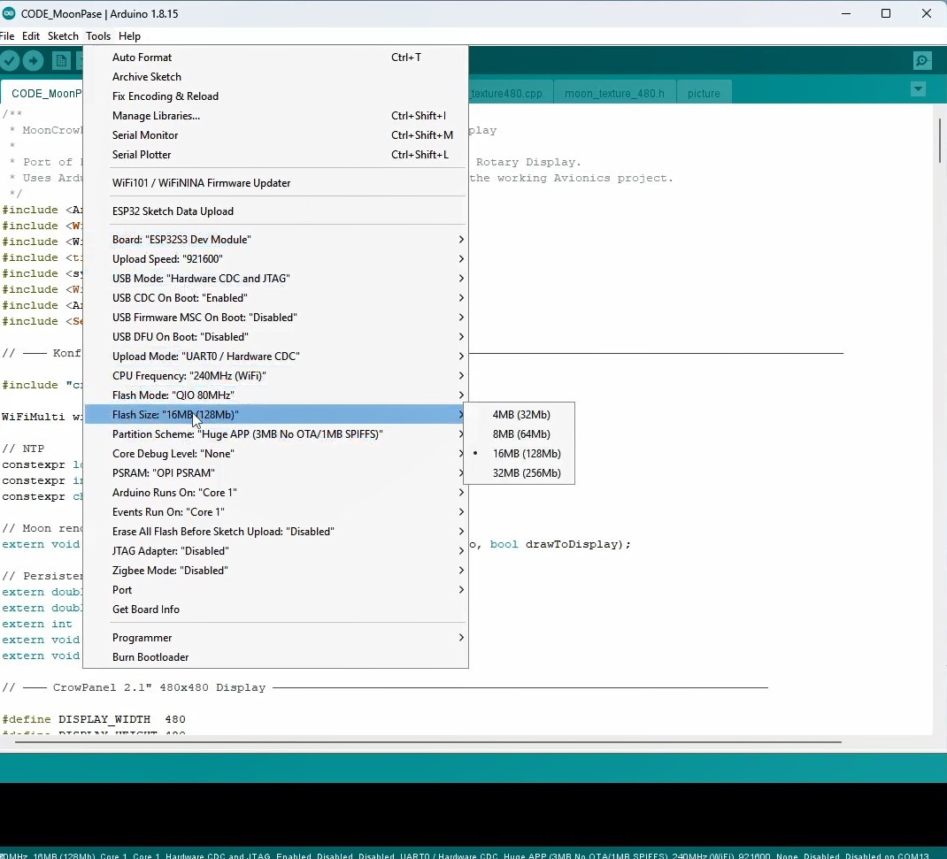Switch to the CODE_MoonPase tab
This screenshot has height=859, width=947.
pos(42,93)
